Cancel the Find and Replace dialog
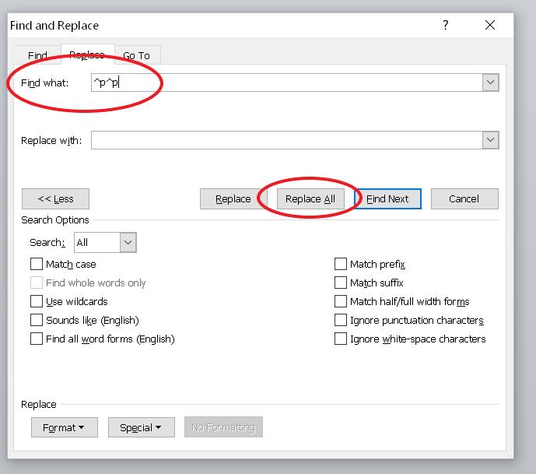The height and width of the screenshot is (474, 536). click(x=464, y=198)
